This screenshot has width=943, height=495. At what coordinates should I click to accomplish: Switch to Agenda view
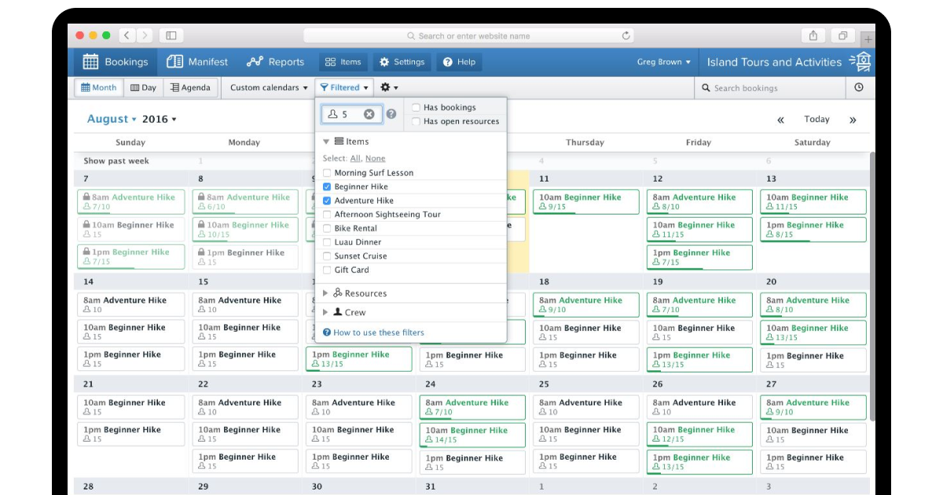190,88
